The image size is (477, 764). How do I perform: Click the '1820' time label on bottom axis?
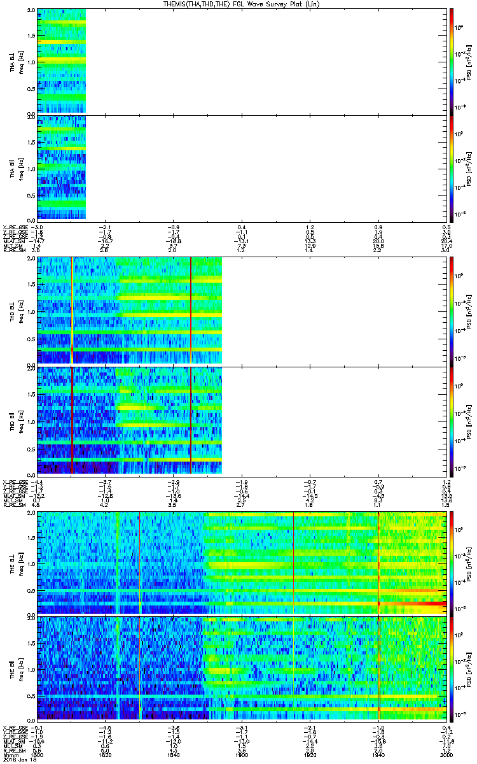[105, 754]
